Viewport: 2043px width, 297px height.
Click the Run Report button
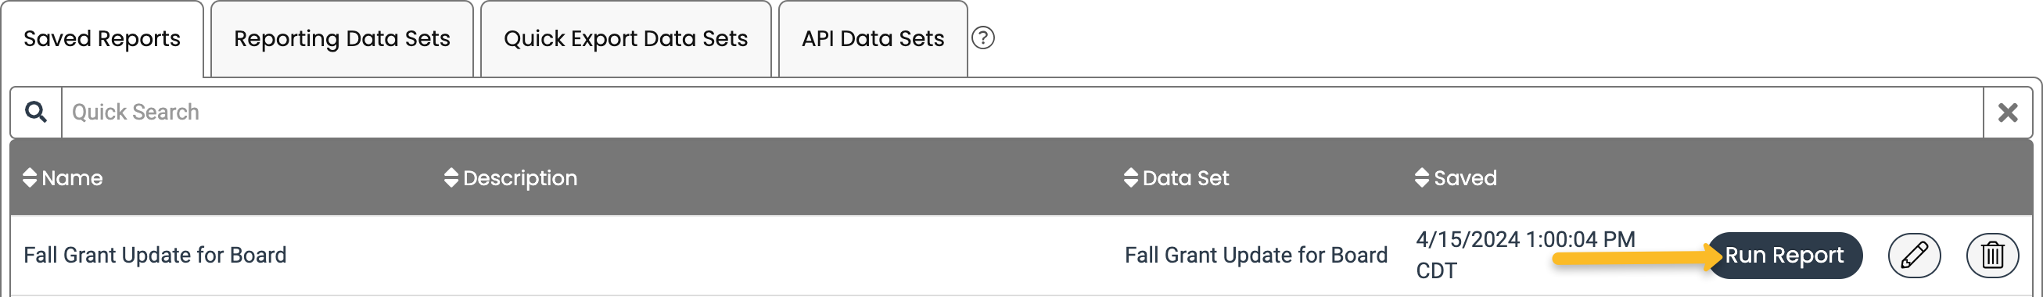[x=1783, y=255]
